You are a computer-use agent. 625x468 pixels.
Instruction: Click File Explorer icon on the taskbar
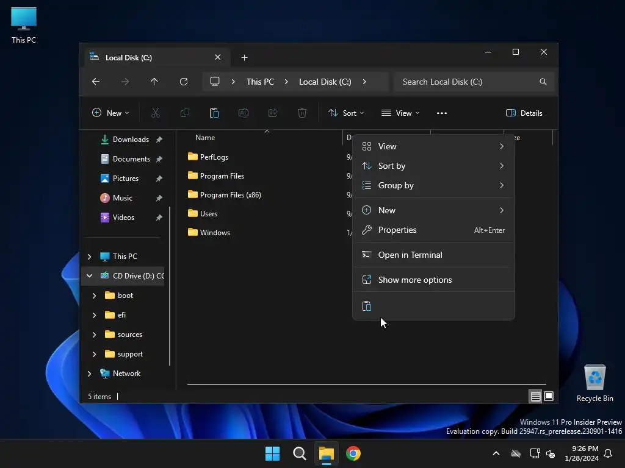[x=326, y=453]
